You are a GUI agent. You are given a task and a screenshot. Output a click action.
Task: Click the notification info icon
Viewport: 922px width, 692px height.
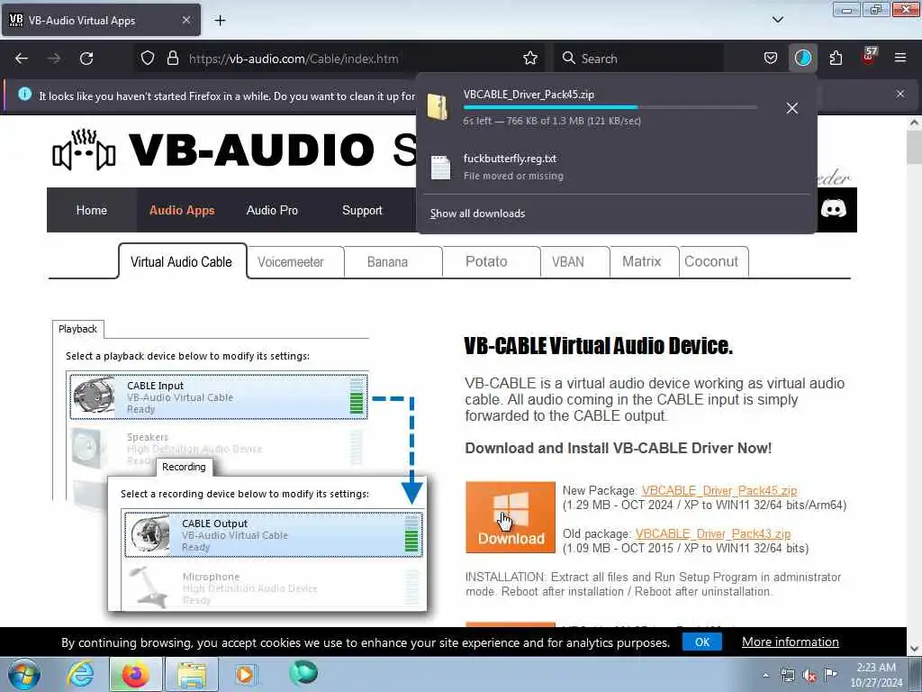coord(24,94)
